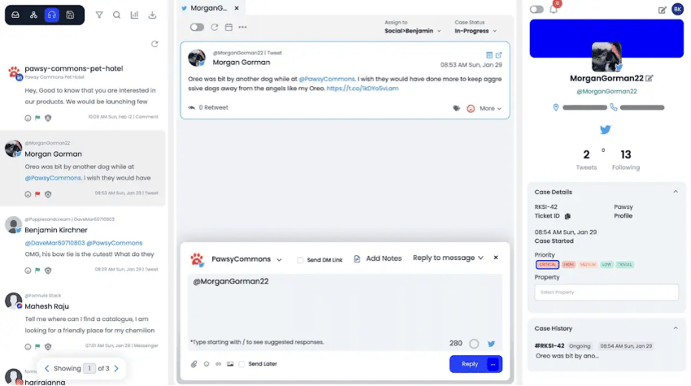Open the t.co link in the tweet
Viewport: 691px width, 386px height.
tap(363, 88)
